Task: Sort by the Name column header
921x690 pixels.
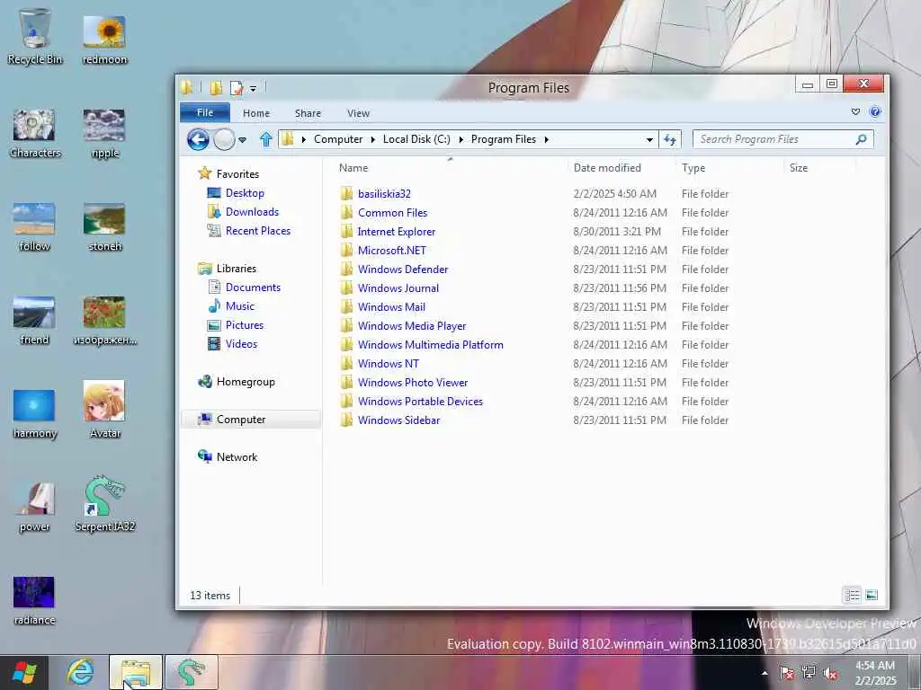Action: [353, 168]
